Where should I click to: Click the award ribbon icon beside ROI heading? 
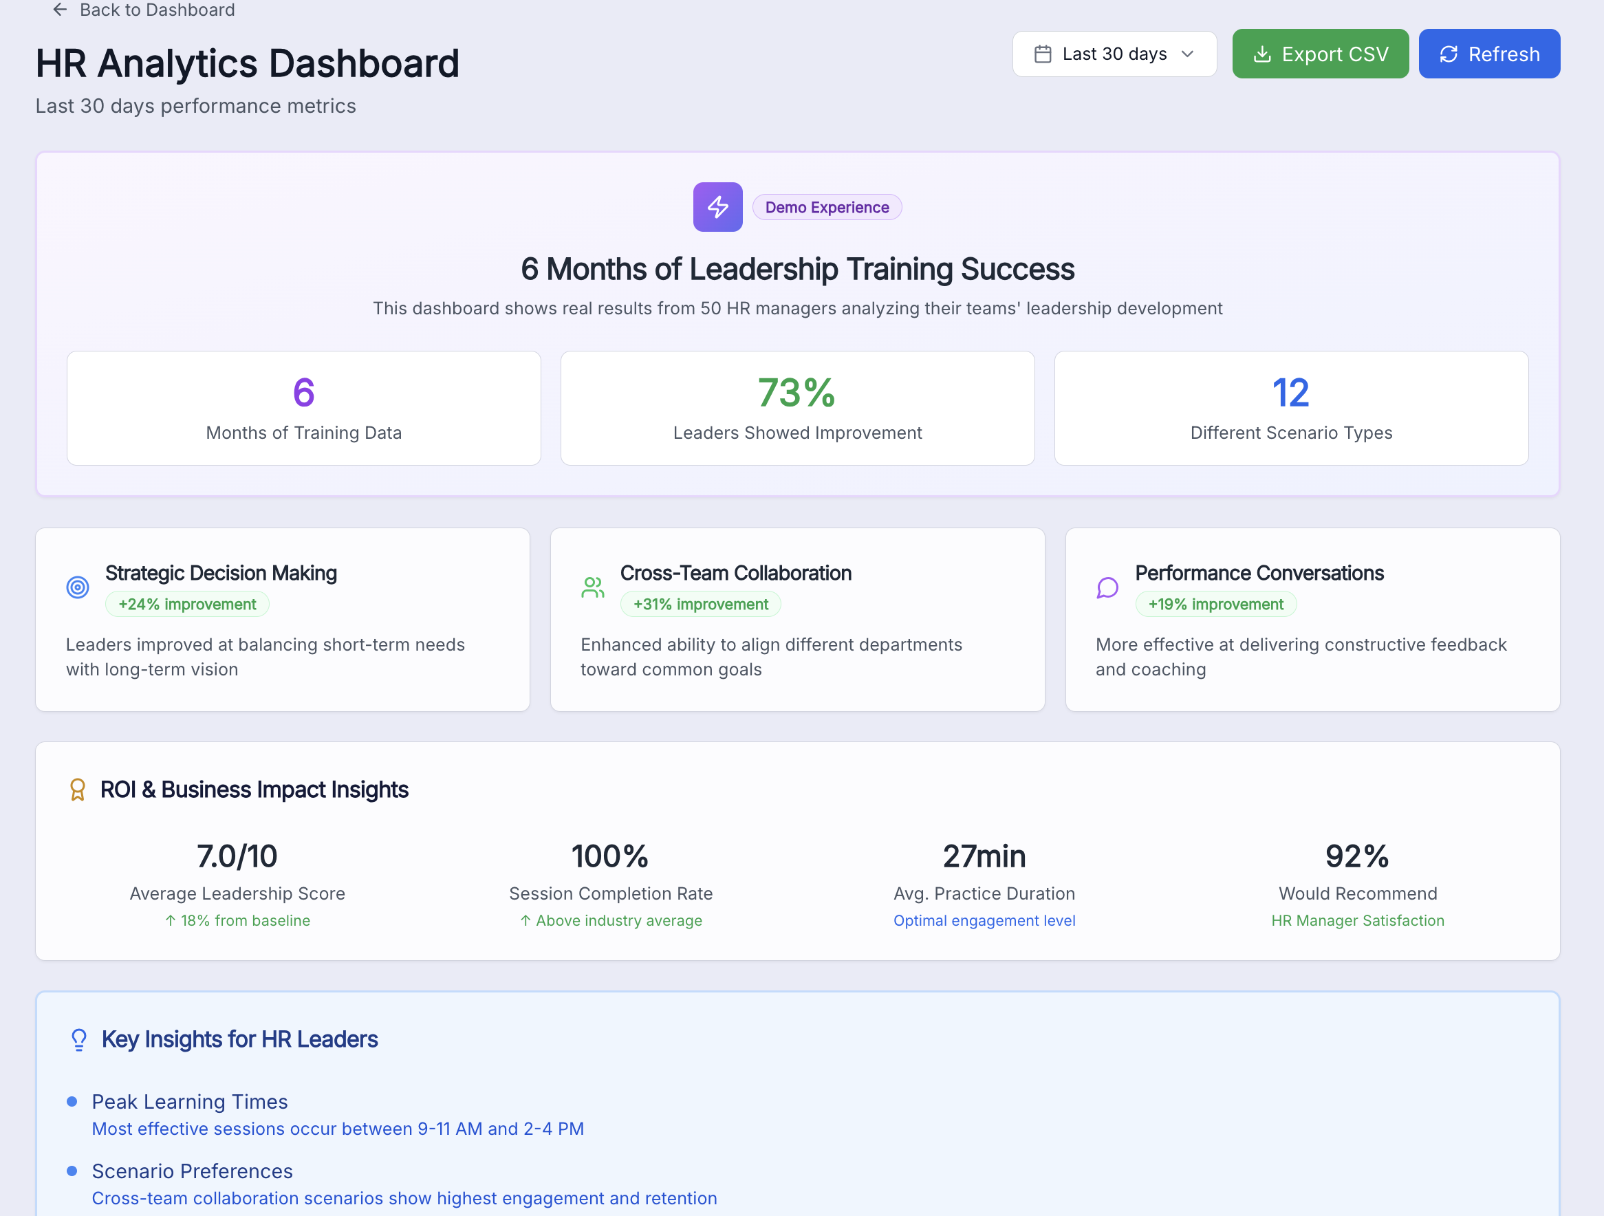point(78,790)
